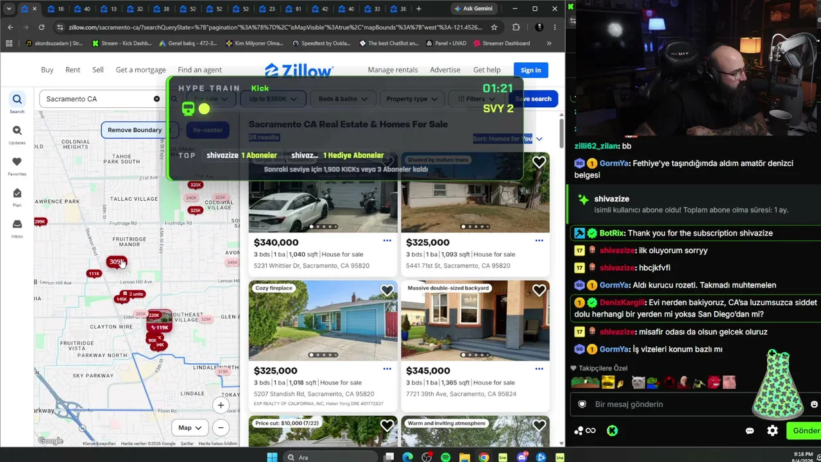The image size is (821, 462).
Task: Open more options for 7721 39th Ave listing
Action: coord(539,369)
